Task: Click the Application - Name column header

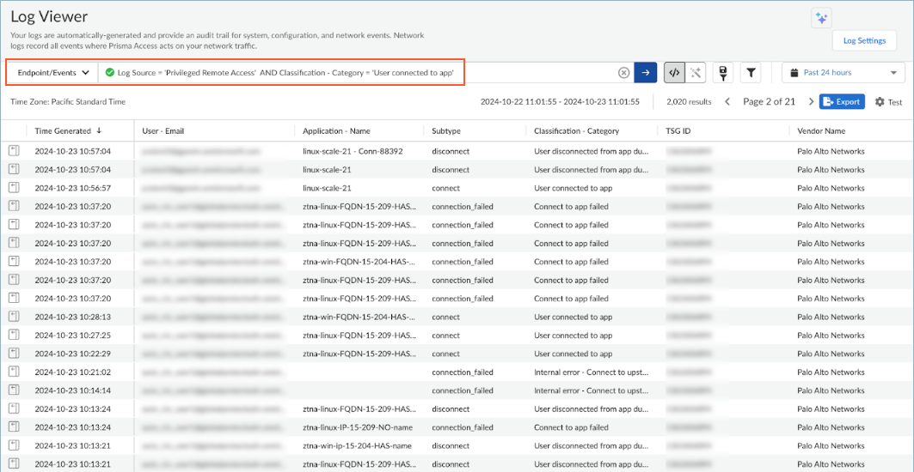Action: point(336,131)
